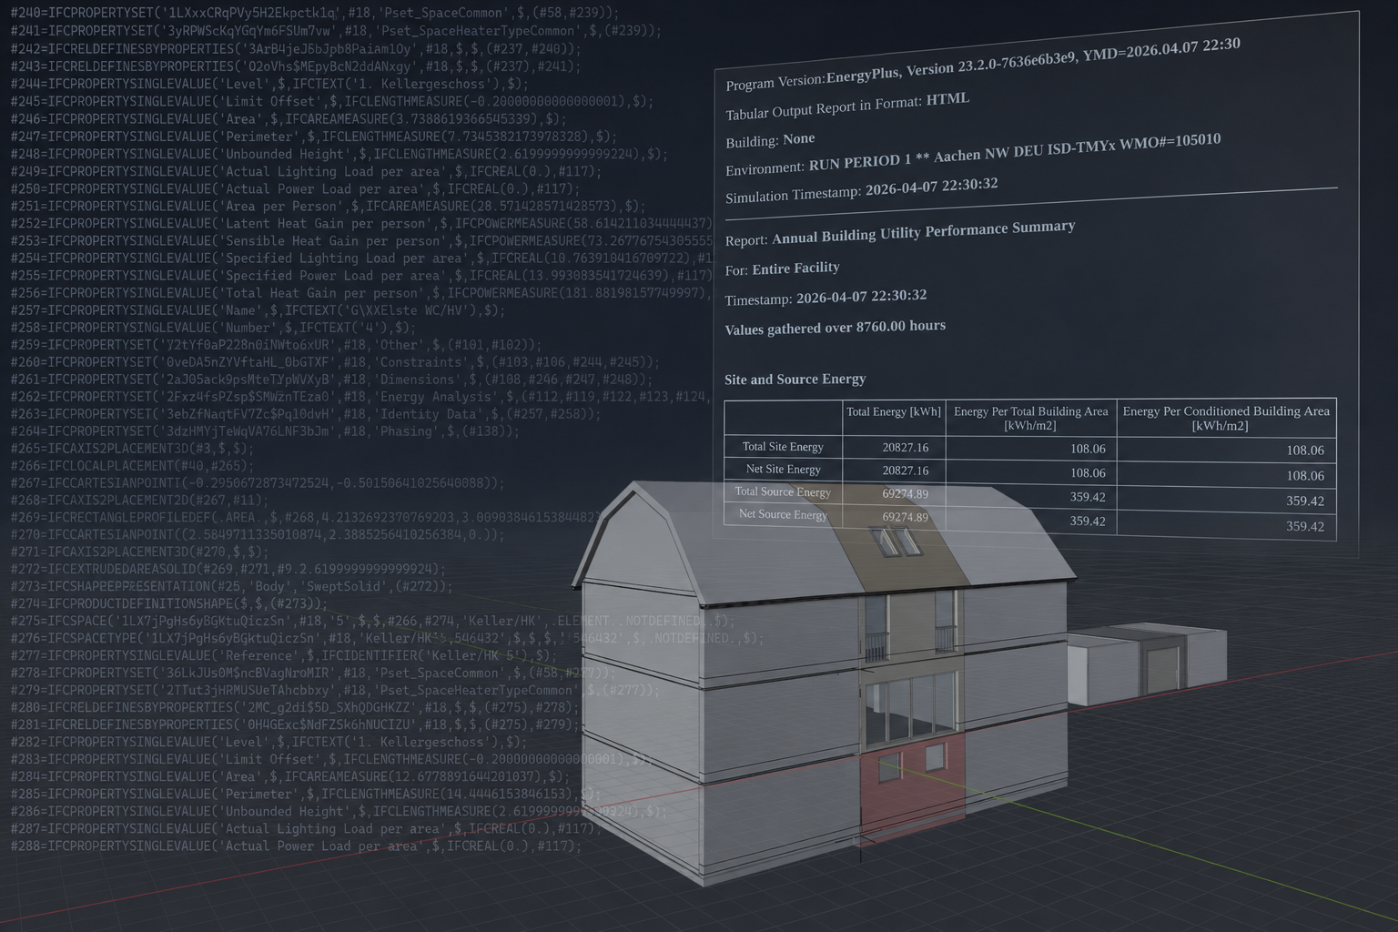
Task: Select line #248 'Unbounded Height' property
Action: [x=339, y=154]
